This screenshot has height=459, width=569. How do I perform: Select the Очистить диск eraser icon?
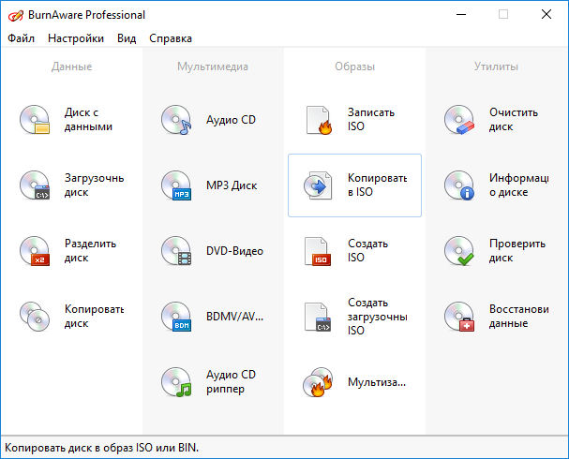(x=459, y=120)
